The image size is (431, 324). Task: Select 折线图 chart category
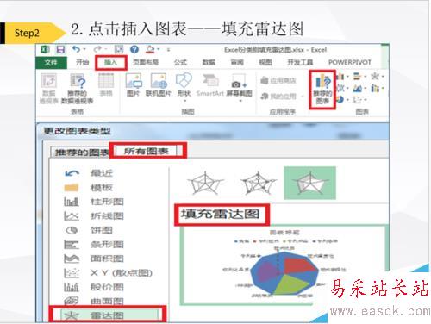pyautogui.click(x=94, y=215)
